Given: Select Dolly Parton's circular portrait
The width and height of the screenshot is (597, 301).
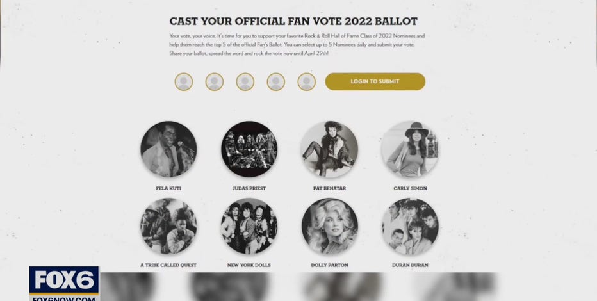Looking at the screenshot, I should 329,226.
